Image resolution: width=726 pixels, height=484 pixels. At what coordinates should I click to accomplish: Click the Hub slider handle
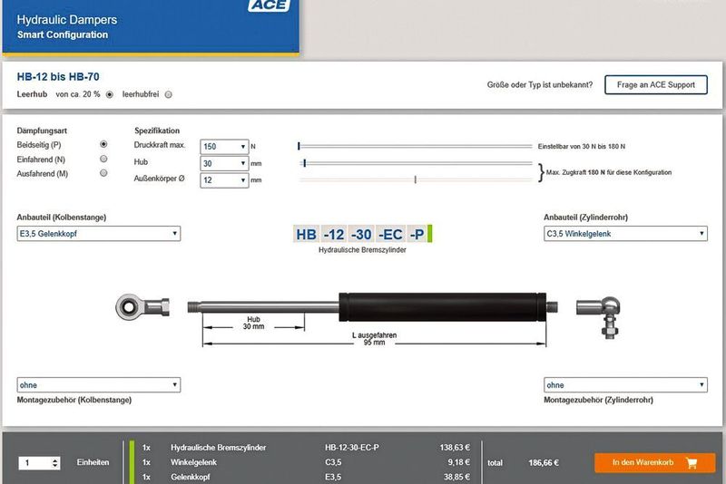(304, 163)
